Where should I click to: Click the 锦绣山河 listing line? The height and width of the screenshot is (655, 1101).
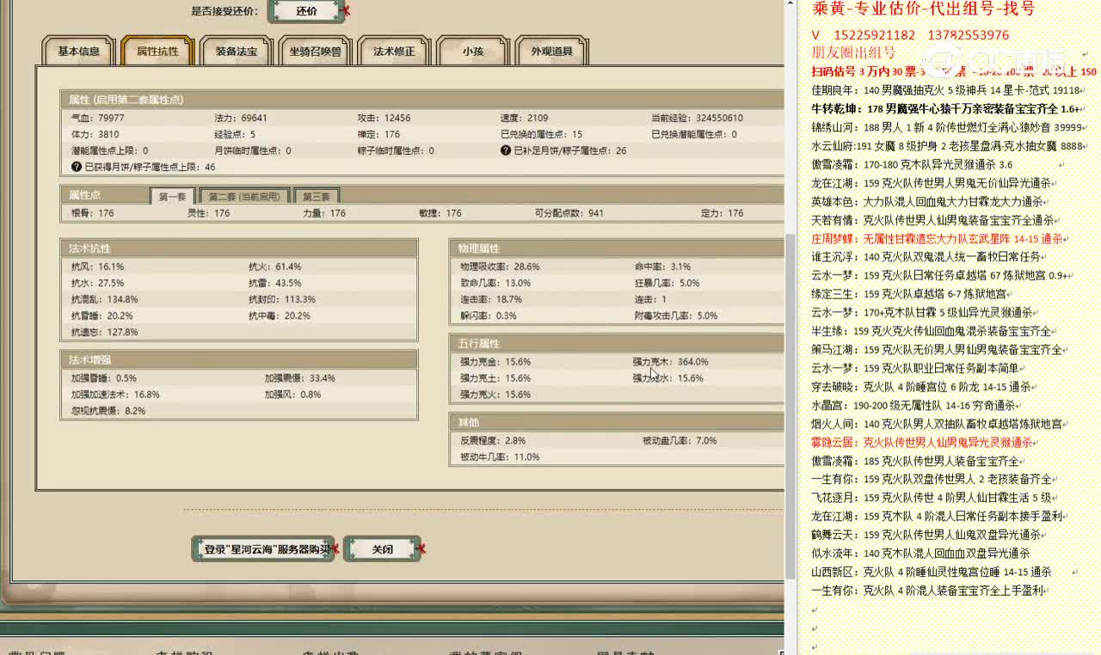[947, 127]
